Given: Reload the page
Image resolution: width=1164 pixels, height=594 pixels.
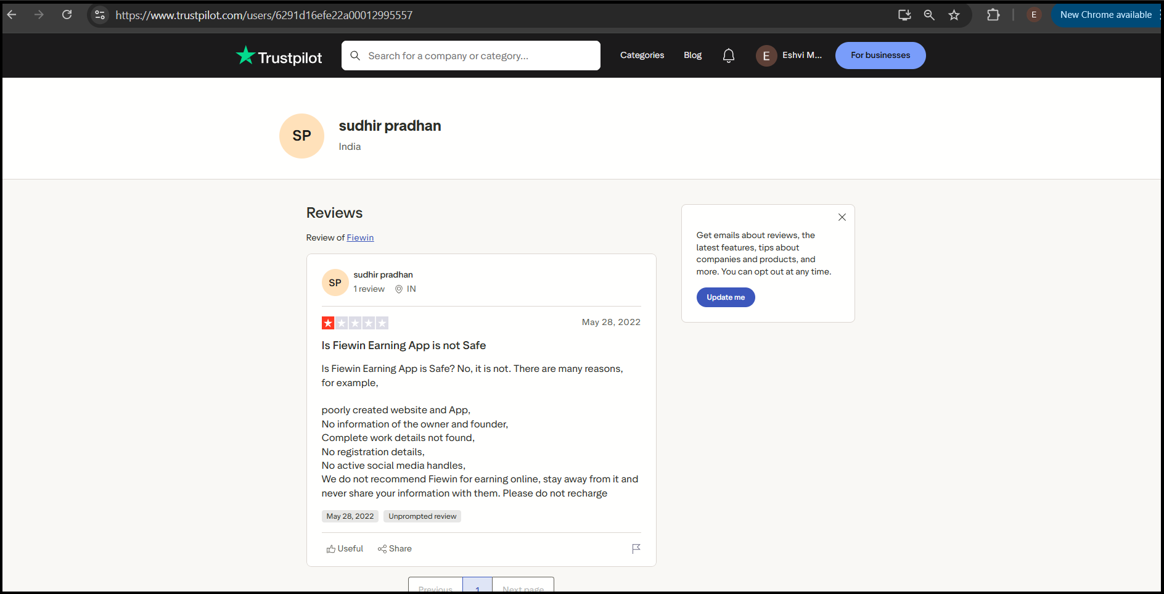Looking at the screenshot, I should (x=67, y=15).
